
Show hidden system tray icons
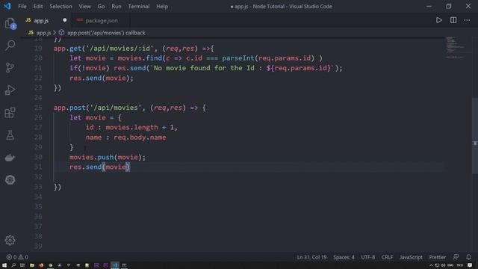(431, 265)
